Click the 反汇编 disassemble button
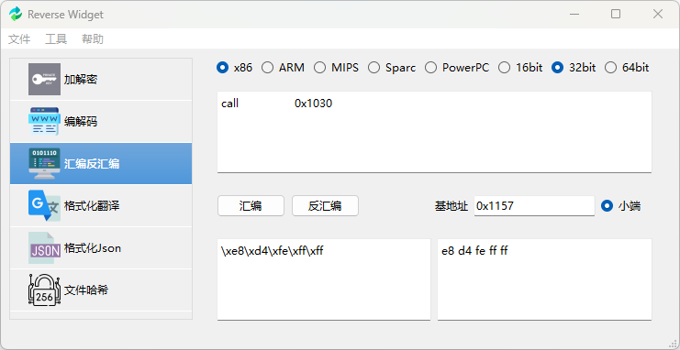Viewport: 680px width, 350px height. [325, 206]
